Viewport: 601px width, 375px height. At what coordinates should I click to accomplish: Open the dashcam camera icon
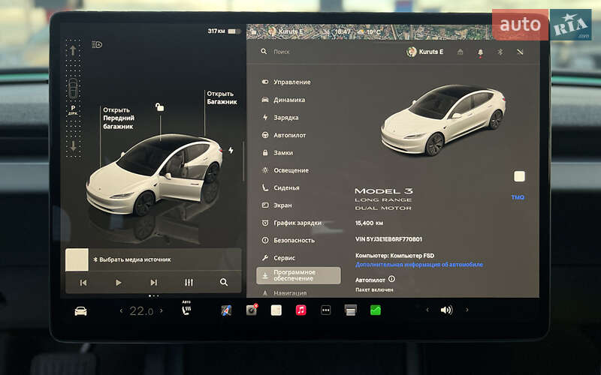click(252, 310)
